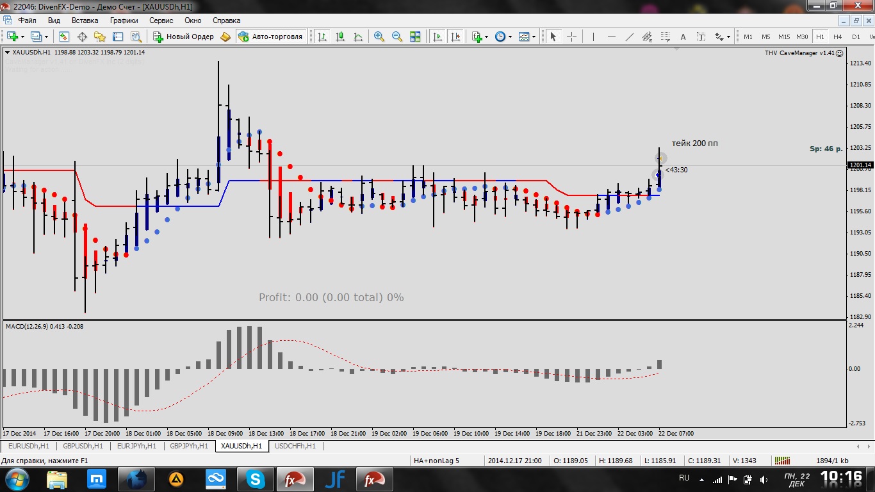Switch to EURUSDh,H1 chart tab
This screenshot has width=875, height=492.
pyautogui.click(x=29, y=446)
